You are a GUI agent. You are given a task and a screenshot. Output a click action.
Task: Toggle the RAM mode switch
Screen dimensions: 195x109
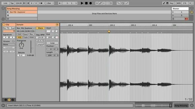coord(31,37)
